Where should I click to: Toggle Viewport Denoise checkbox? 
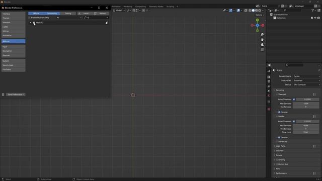point(279,112)
